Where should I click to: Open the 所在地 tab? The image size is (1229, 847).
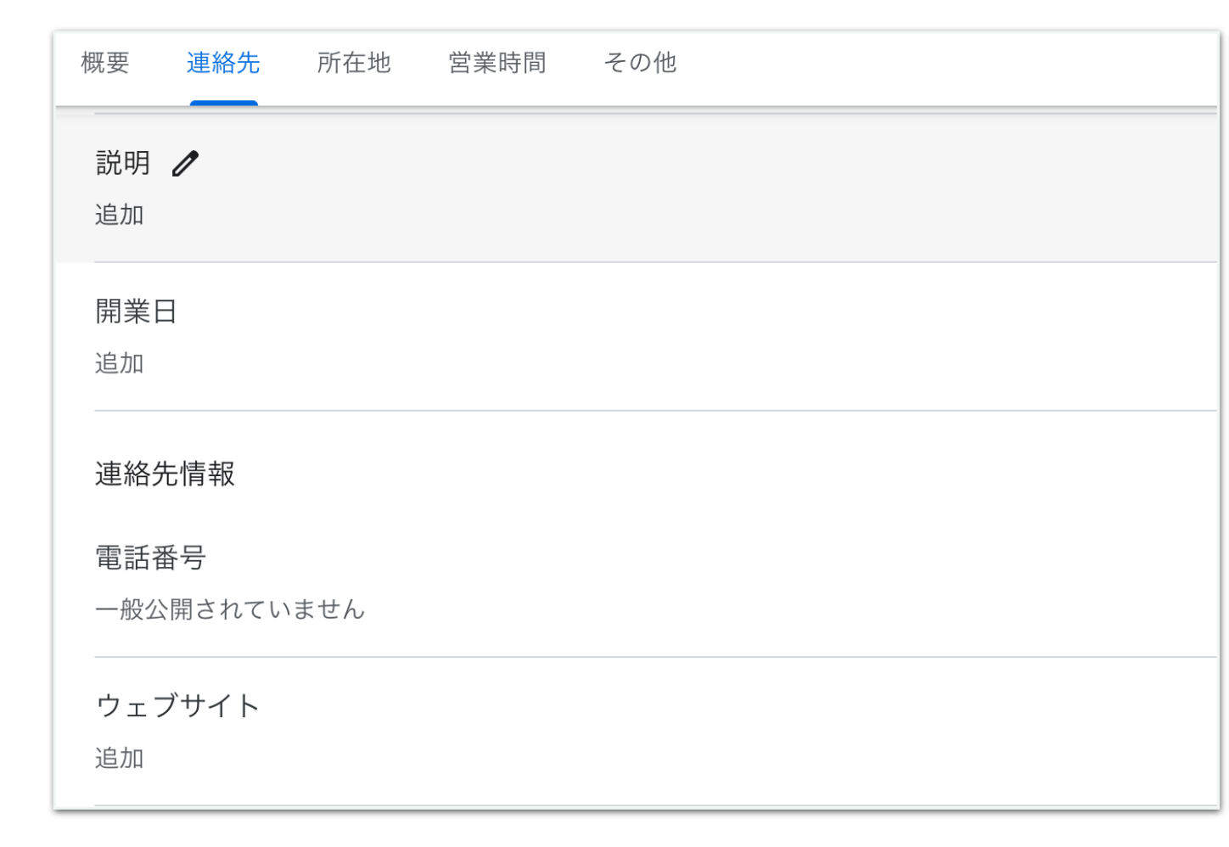pos(354,63)
